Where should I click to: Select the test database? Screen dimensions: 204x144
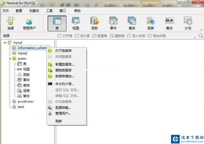pyautogui.click(x=21, y=107)
